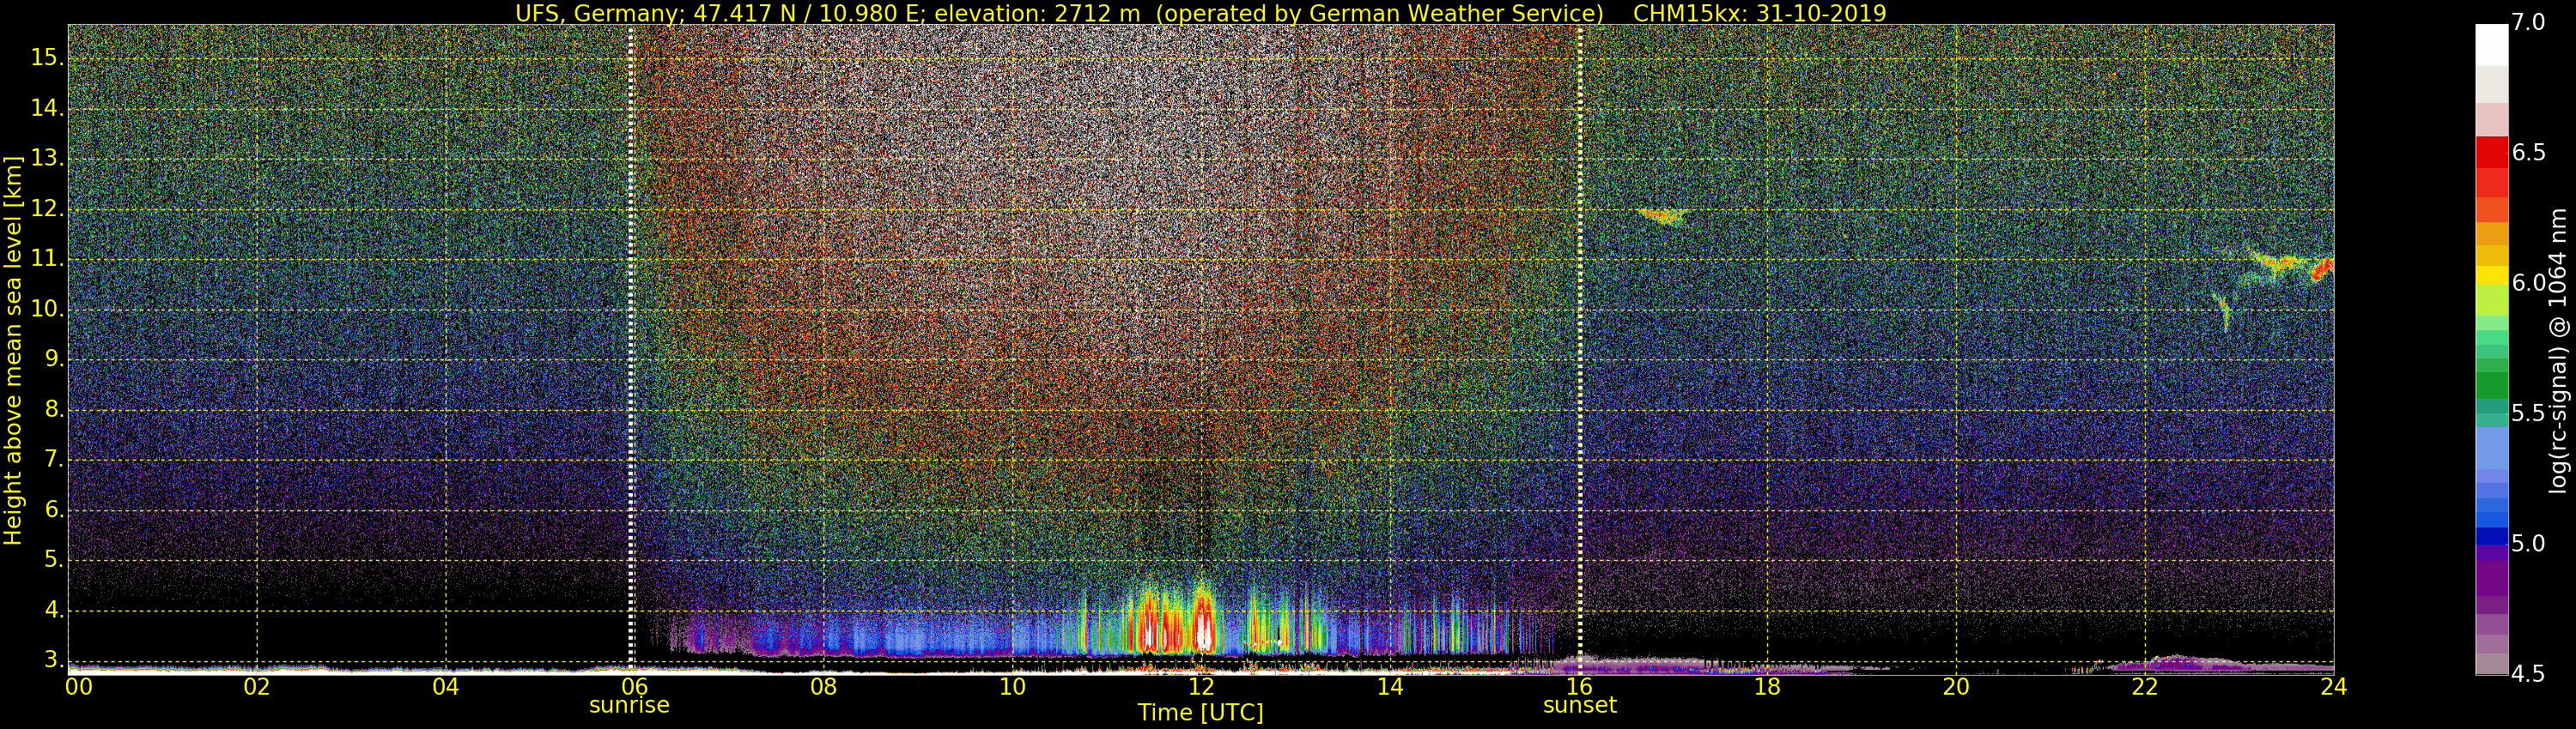Screen dimensions: 2576x729
Task: Click the '20' time tick label
Action: coord(1956,686)
